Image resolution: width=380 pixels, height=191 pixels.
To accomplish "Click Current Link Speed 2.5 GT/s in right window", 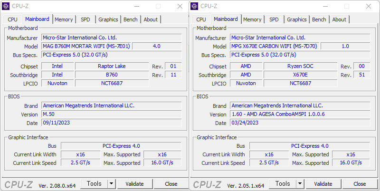I will [269, 162].
